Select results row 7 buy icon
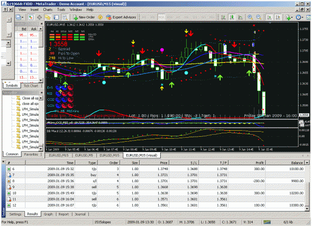This screenshot has width=312, height=226. point(9,175)
